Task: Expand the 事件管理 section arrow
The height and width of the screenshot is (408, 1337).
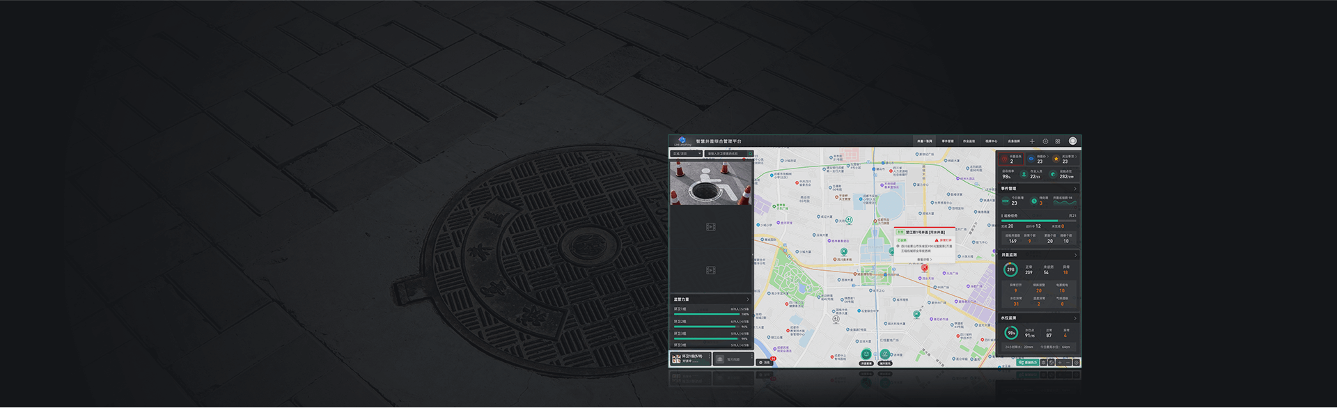Action: pyautogui.click(x=1075, y=189)
